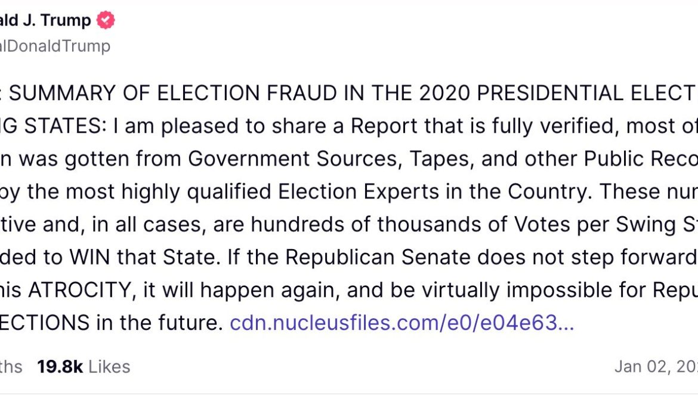This screenshot has height=395, width=698.
Task: Click the ReTruths count label
Action: (11, 366)
